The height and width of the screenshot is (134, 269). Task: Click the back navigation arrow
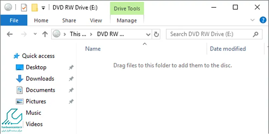click(10, 34)
